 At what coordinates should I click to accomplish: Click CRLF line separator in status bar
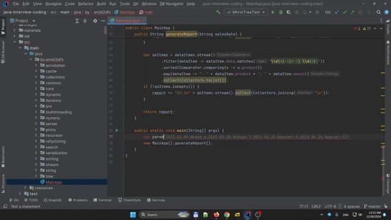[x=316, y=207]
